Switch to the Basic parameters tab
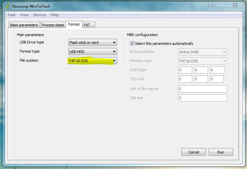Viewport: 247px width, 169px height. click(24, 25)
